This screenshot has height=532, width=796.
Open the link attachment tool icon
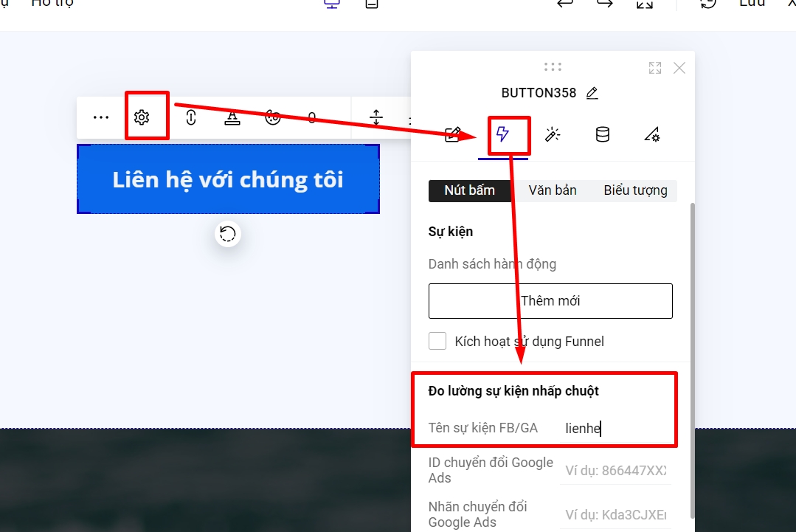[191, 117]
